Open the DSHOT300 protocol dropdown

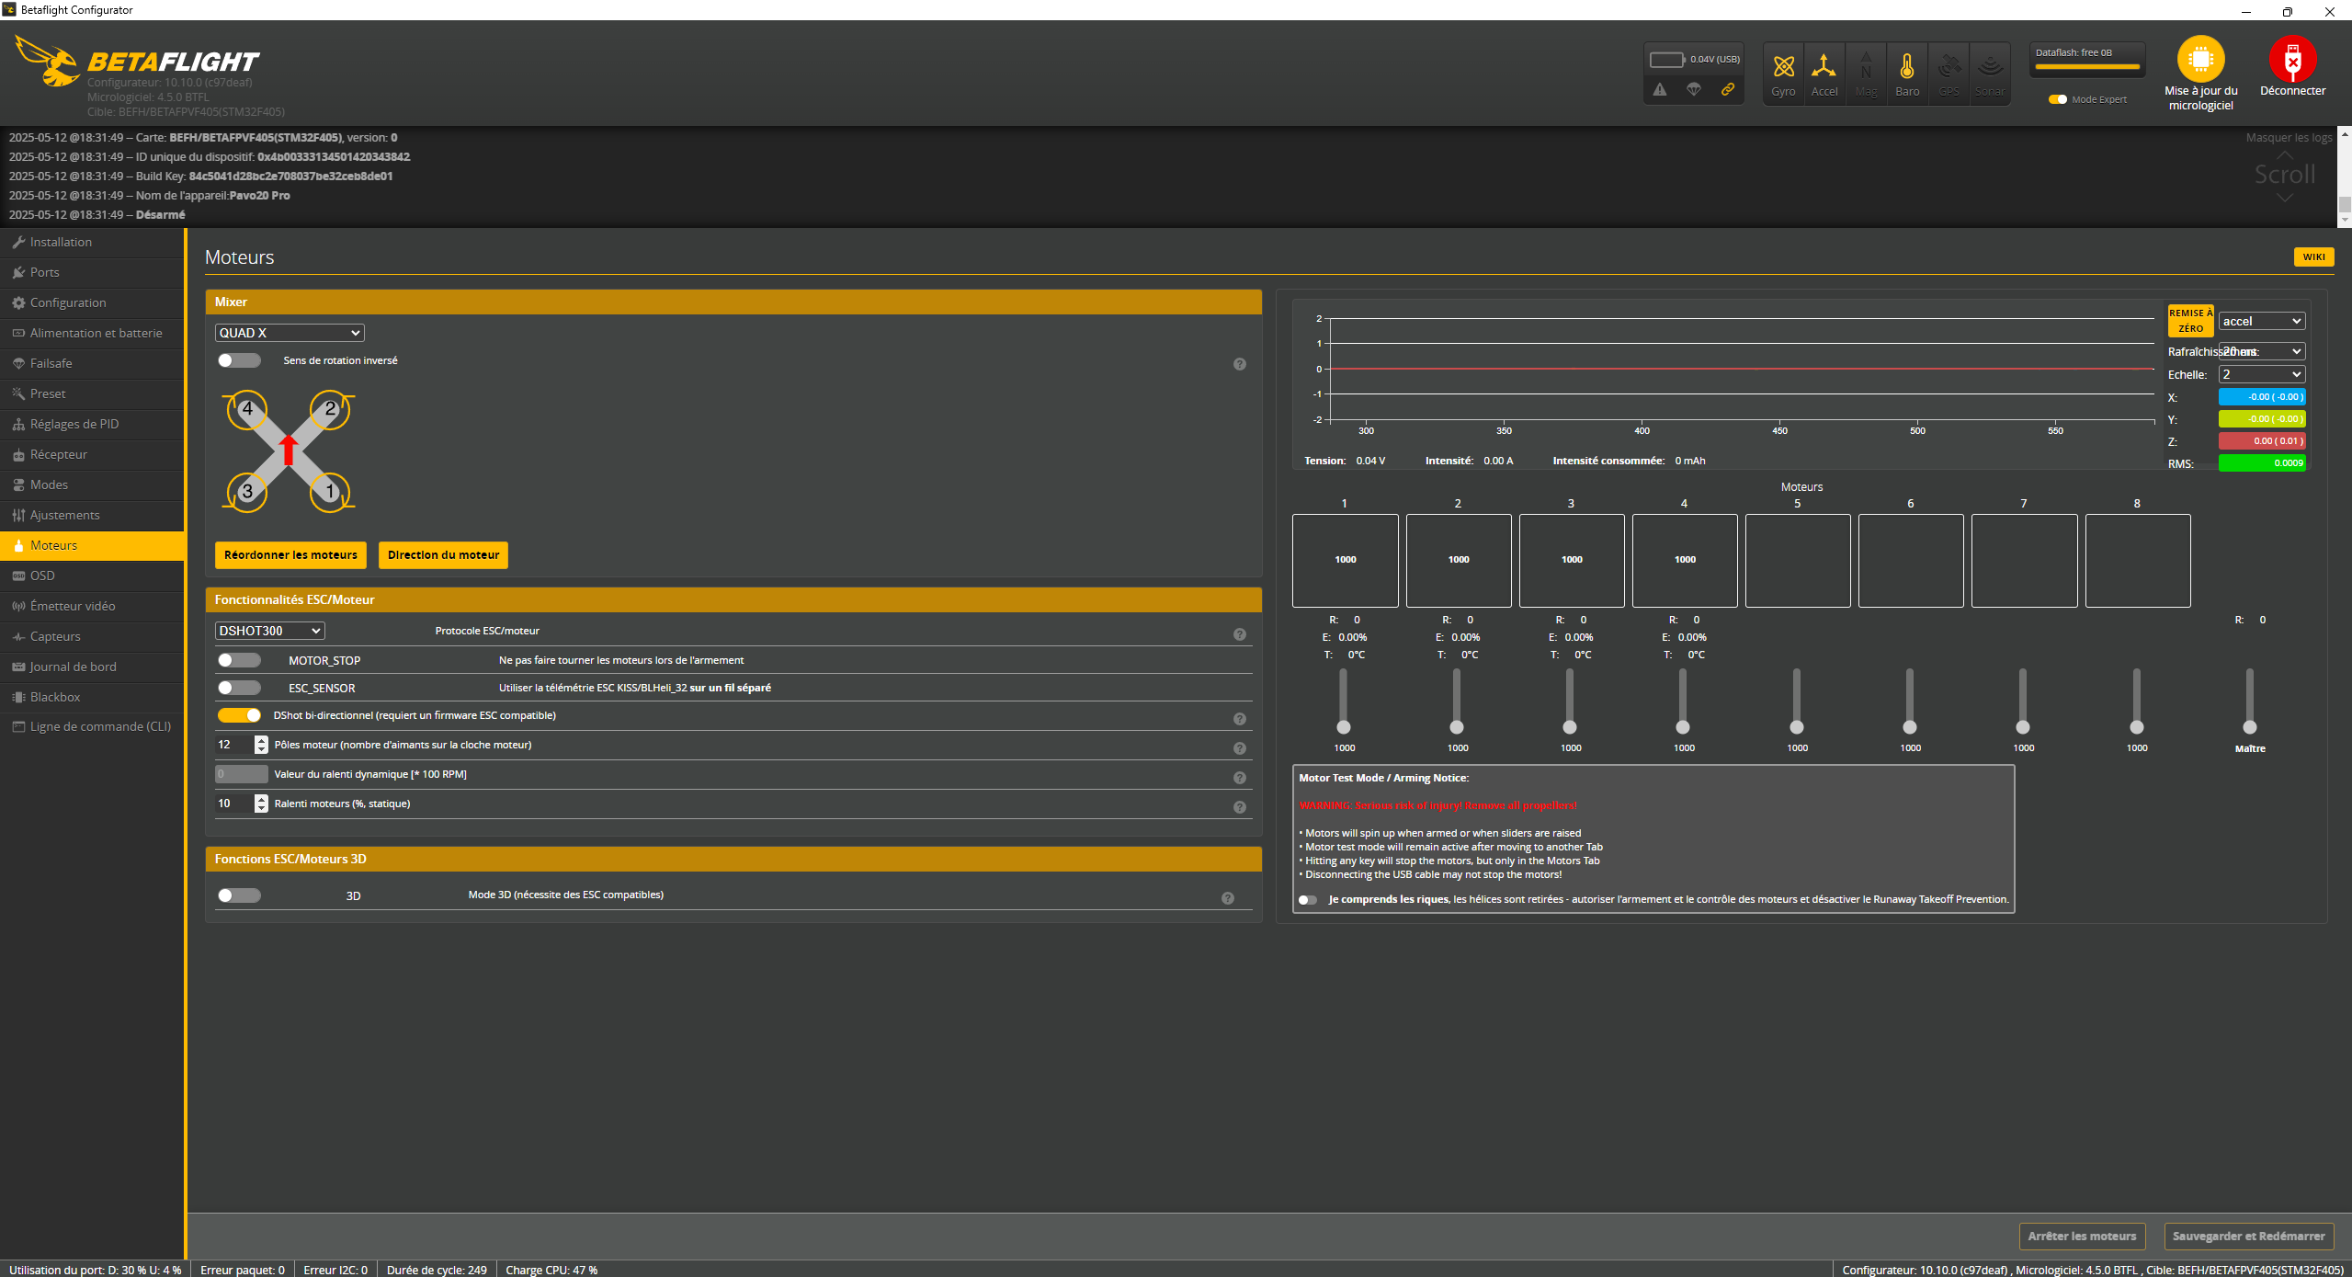[x=269, y=631]
